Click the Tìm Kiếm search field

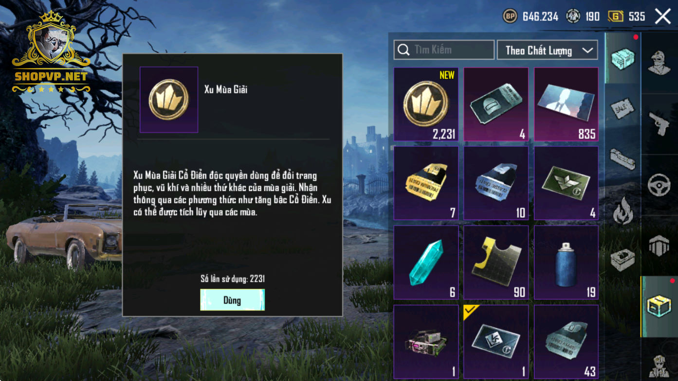tap(444, 50)
